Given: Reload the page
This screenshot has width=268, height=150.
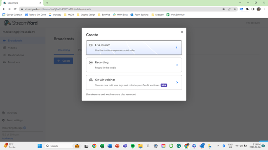Looking at the screenshot, I should (x=15, y=9).
